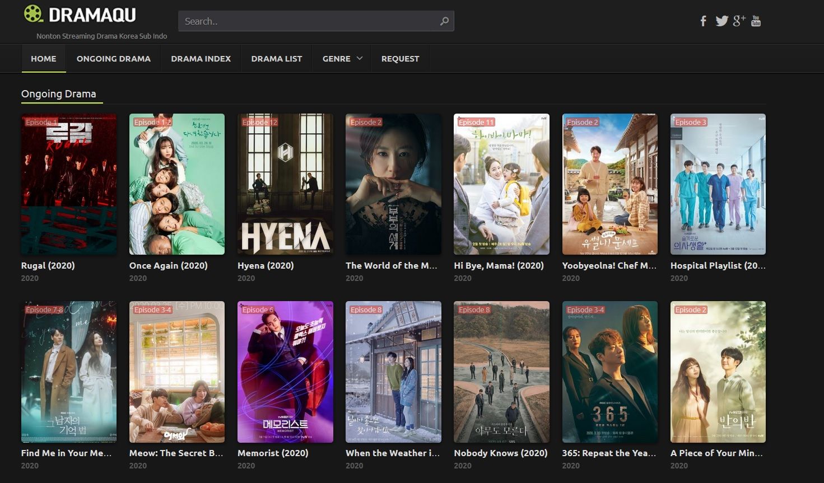The height and width of the screenshot is (483, 824).
Task: Click the Hi Bye, Mama! (2020) title
Action: [499, 265]
